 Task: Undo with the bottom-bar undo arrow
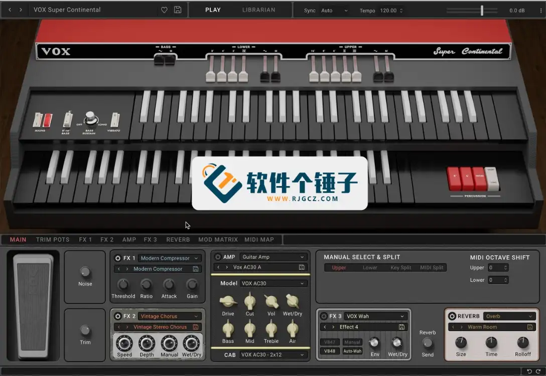coord(529,371)
